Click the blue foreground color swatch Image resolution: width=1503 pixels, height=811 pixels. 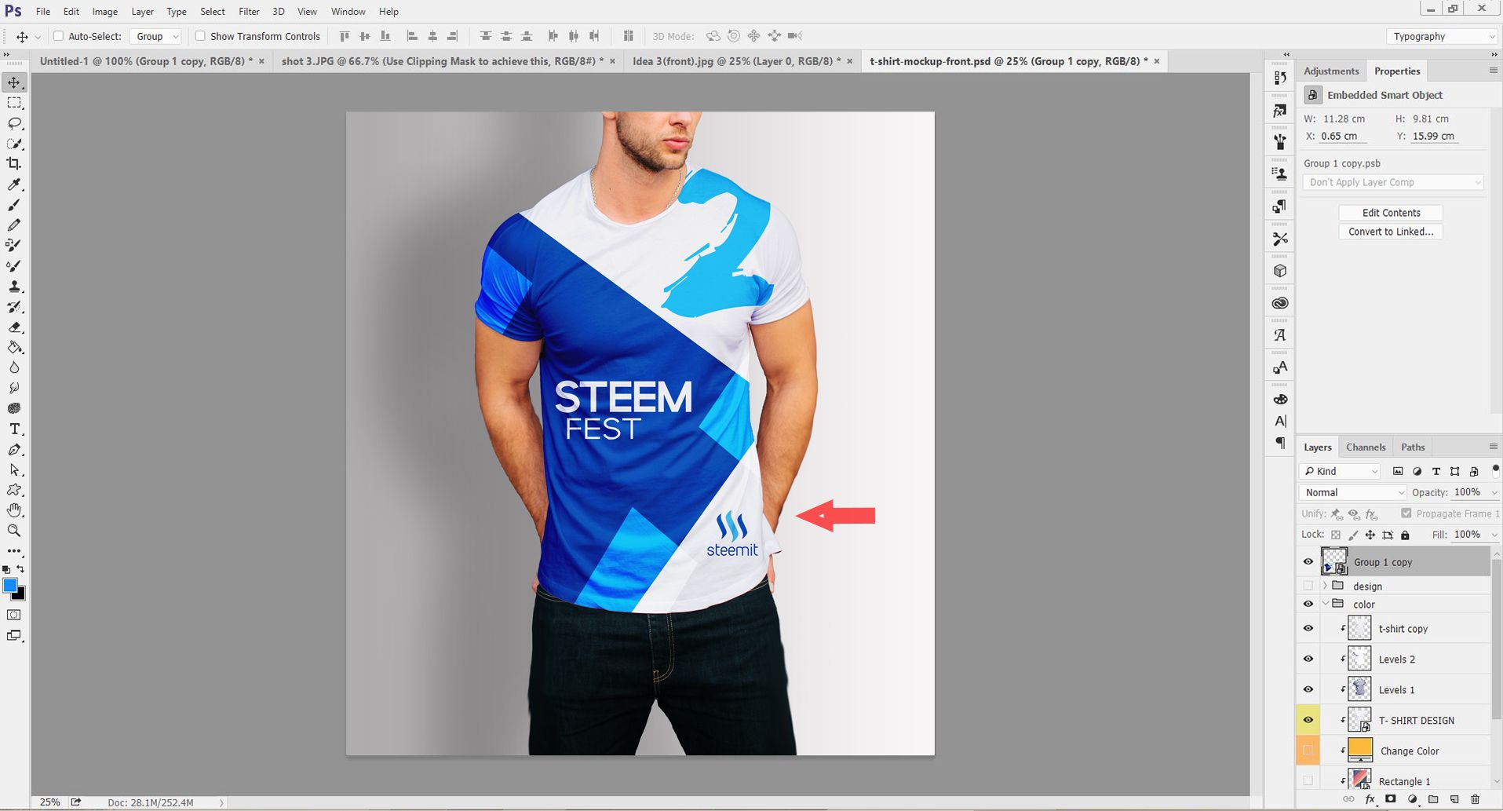coord(10,586)
